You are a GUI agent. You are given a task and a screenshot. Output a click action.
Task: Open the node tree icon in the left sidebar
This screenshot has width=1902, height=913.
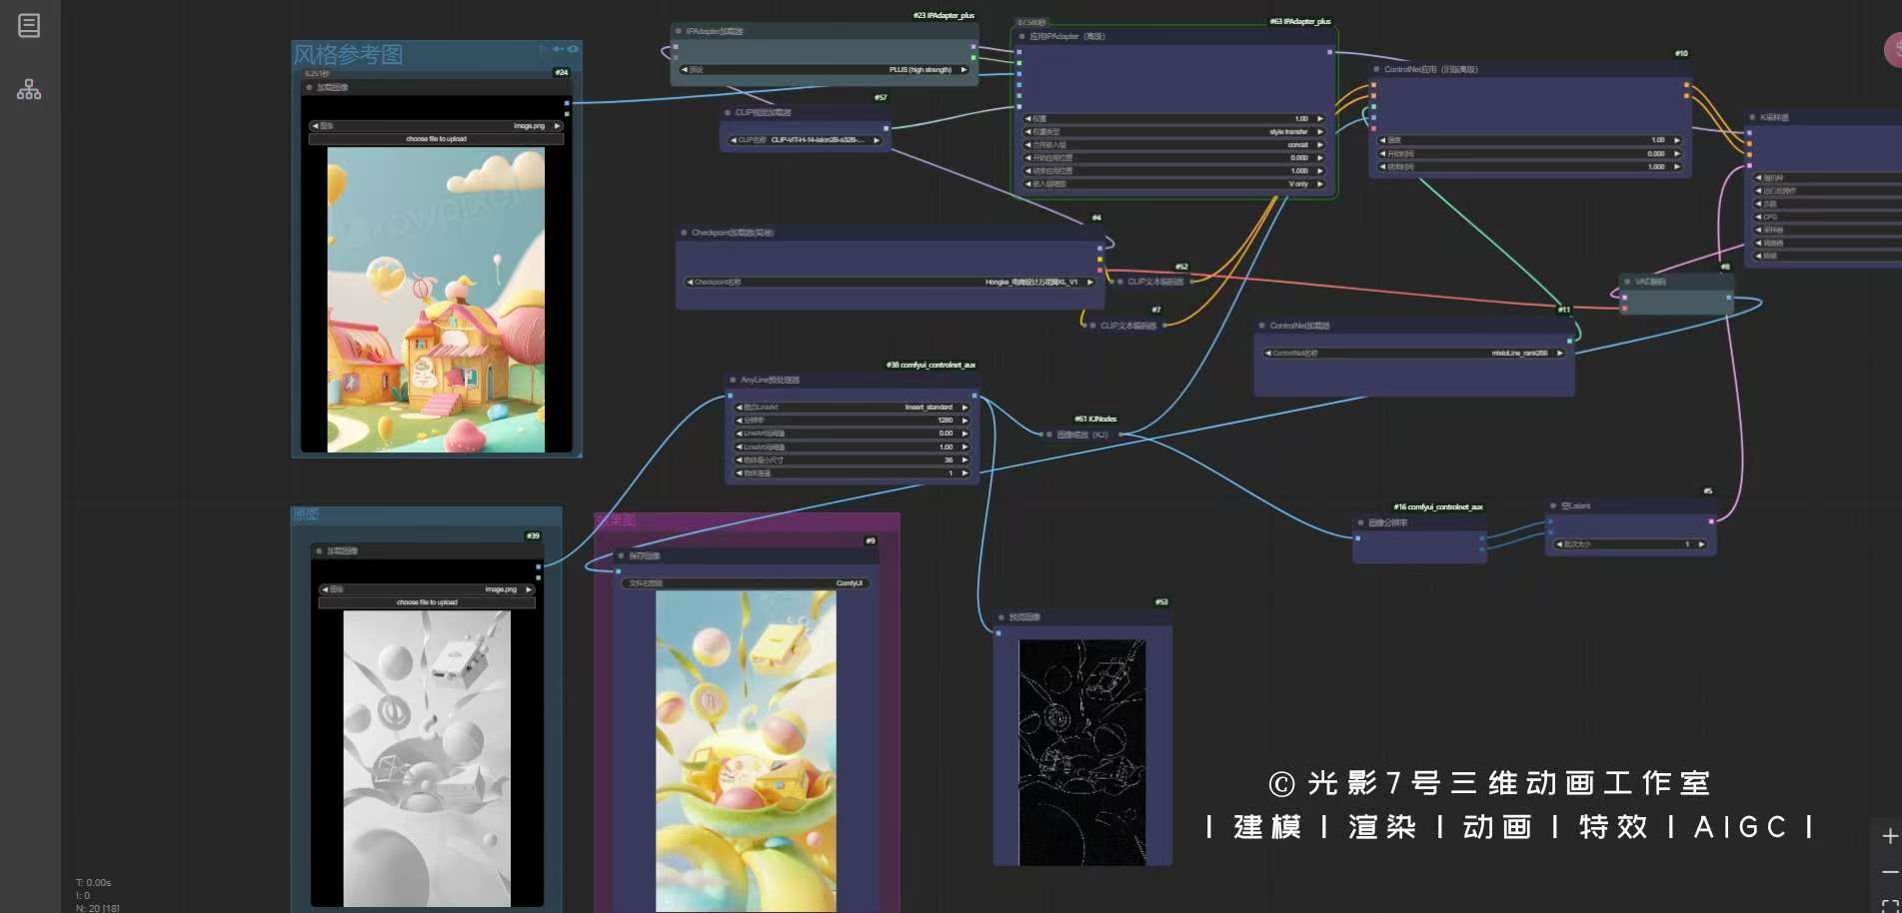[x=29, y=90]
